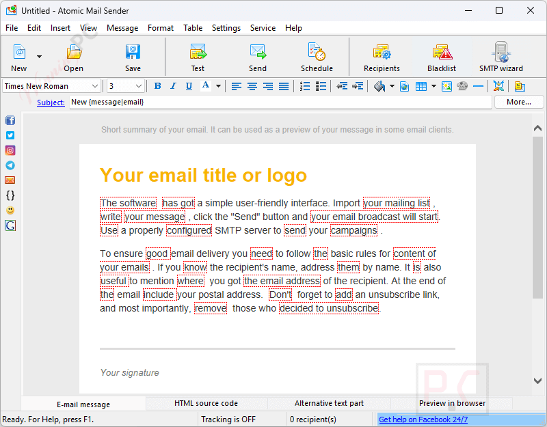The height and width of the screenshot is (427, 547).
Task: Insert a hyperlink with the globe icon
Action: tap(404, 86)
